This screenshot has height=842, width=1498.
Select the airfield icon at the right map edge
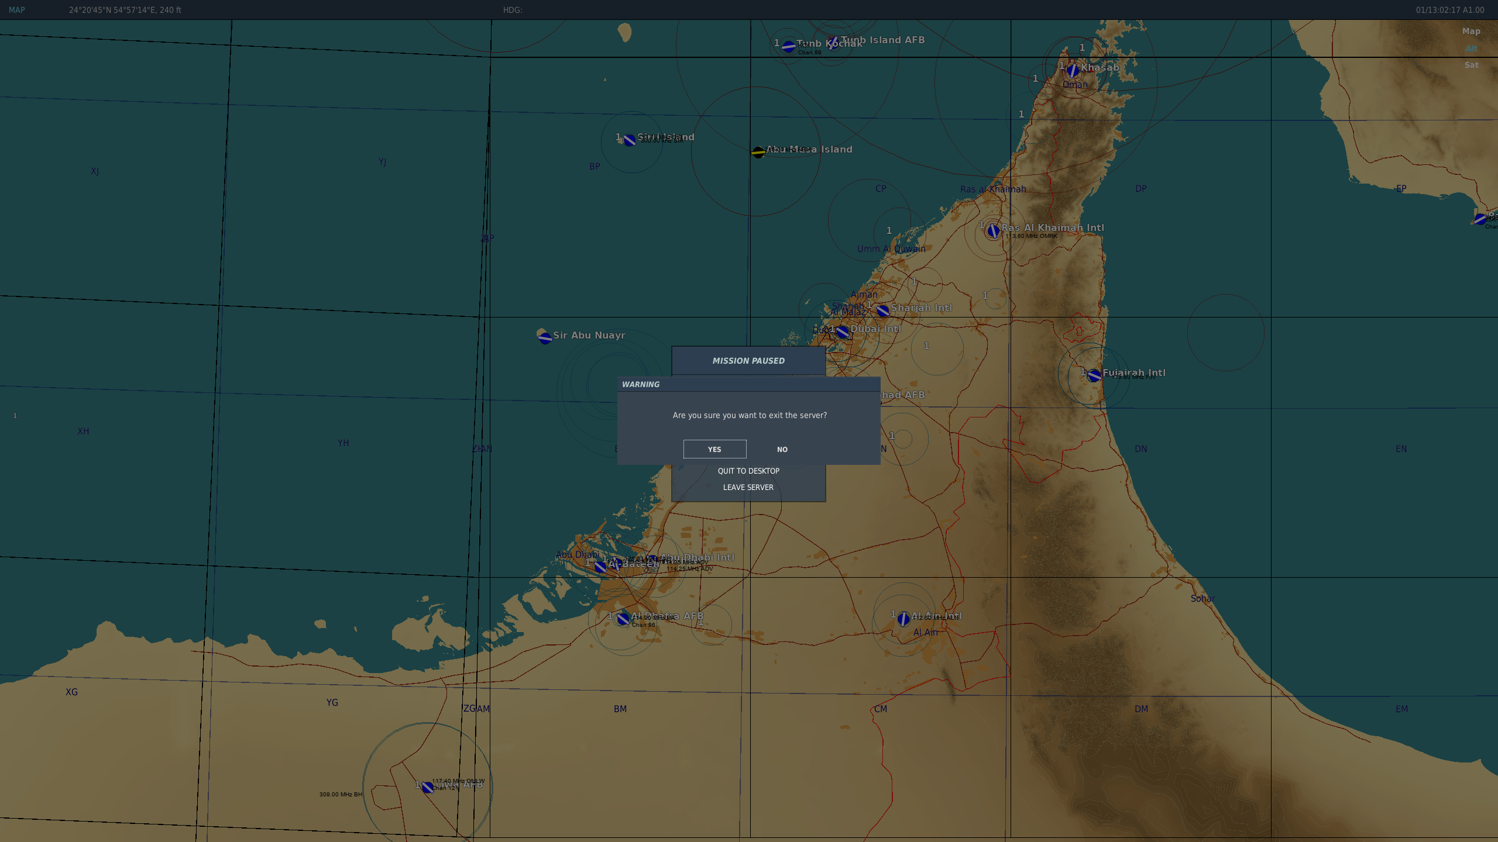(1480, 219)
